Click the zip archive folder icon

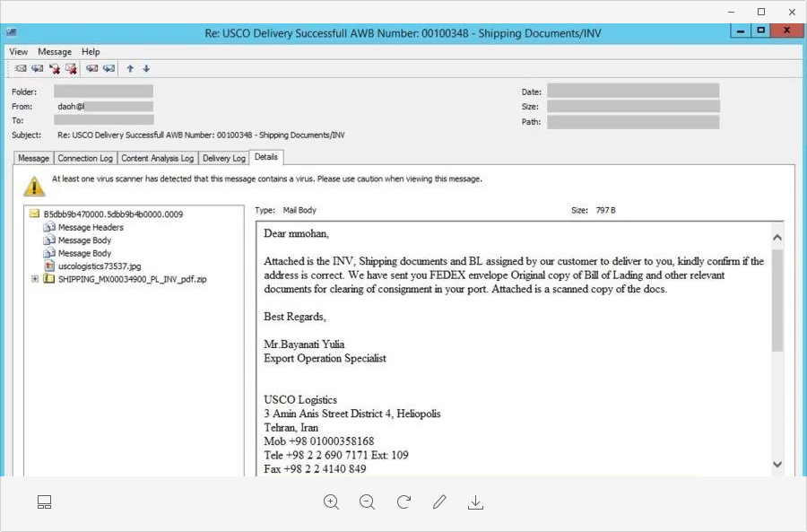49,279
